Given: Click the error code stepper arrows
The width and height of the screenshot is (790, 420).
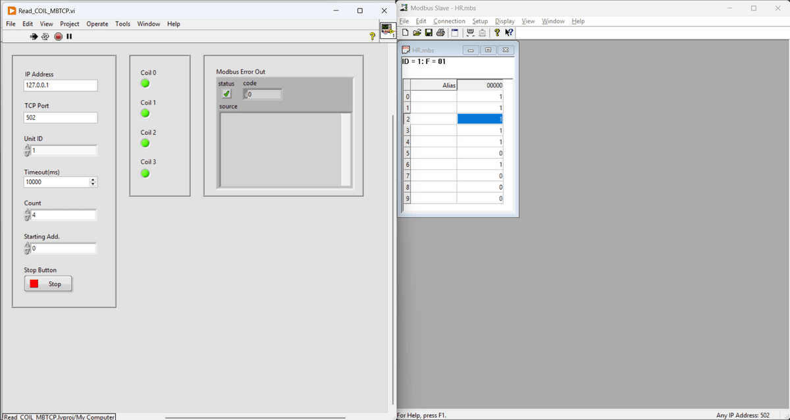Looking at the screenshot, I should tap(246, 95).
